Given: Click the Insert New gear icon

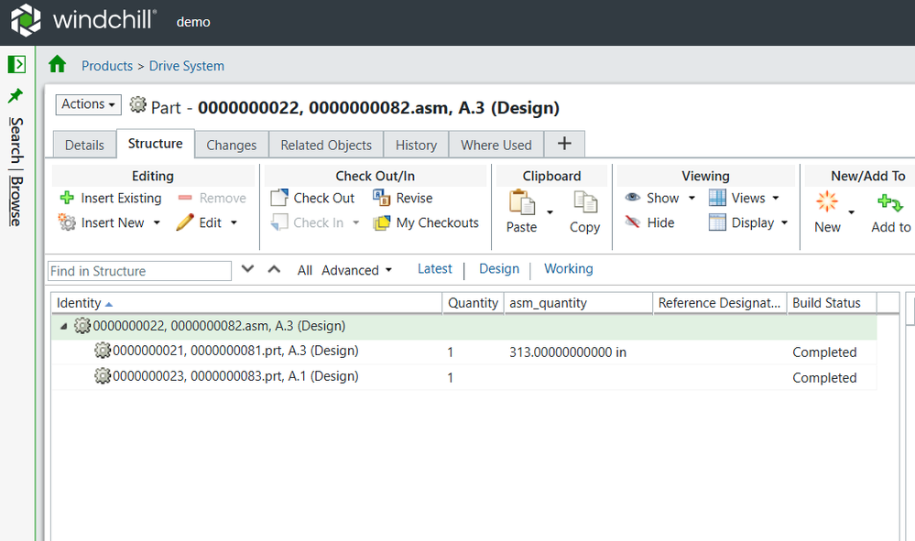Looking at the screenshot, I should click(x=67, y=222).
